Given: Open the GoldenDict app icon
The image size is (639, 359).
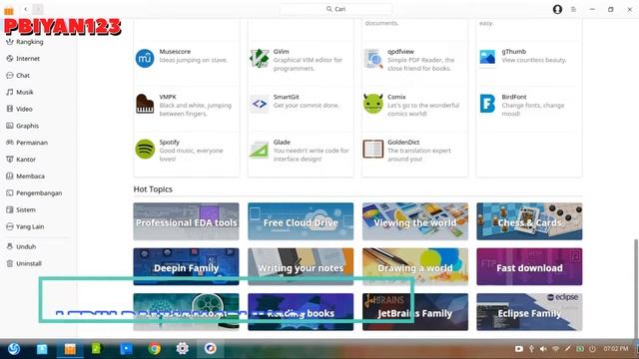Looking at the screenshot, I should (x=373, y=149).
